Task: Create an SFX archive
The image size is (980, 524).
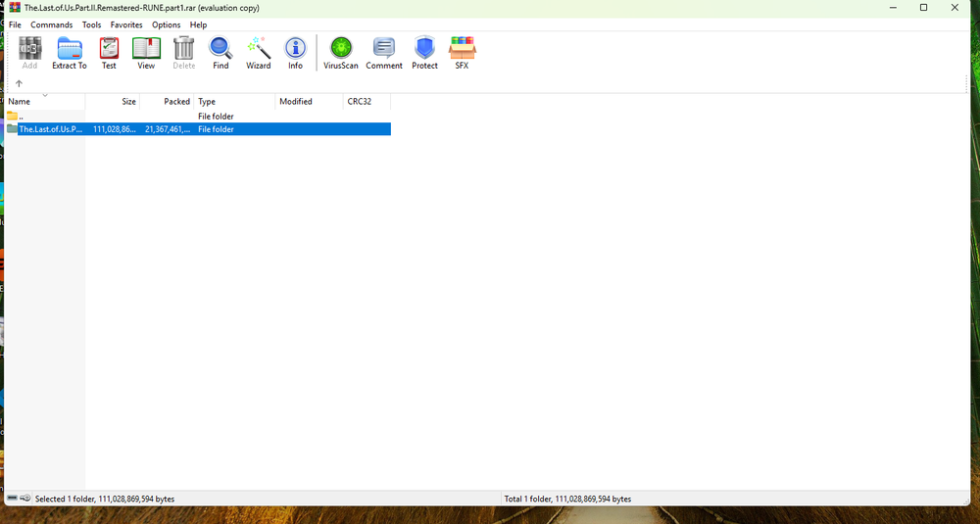Action: coord(462,53)
